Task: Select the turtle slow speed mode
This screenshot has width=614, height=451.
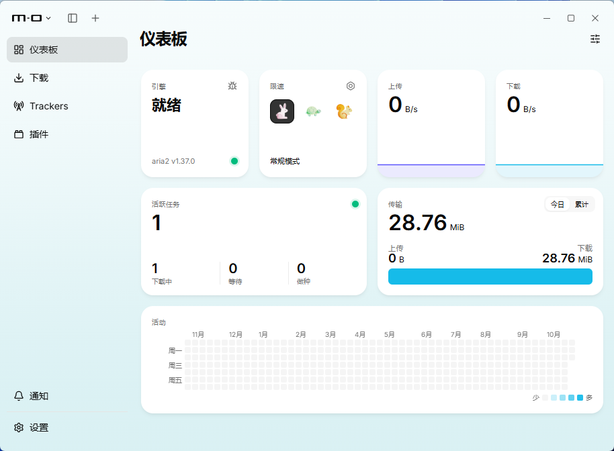Action: point(313,111)
